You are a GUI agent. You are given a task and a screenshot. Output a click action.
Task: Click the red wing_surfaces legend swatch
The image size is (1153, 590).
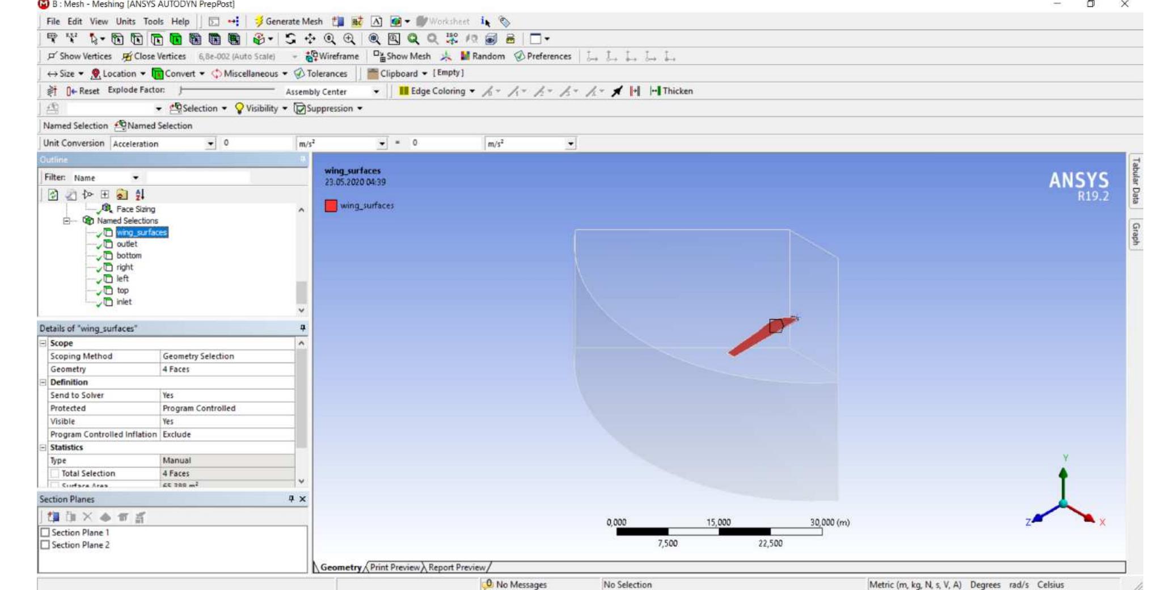coord(331,205)
